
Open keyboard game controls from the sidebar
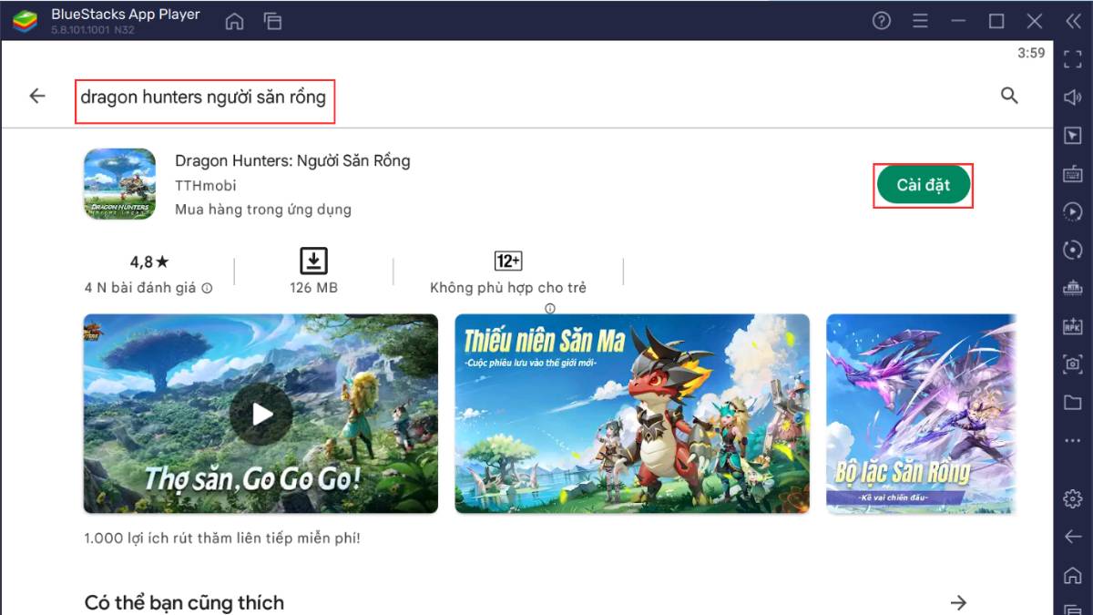coord(1072,173)
